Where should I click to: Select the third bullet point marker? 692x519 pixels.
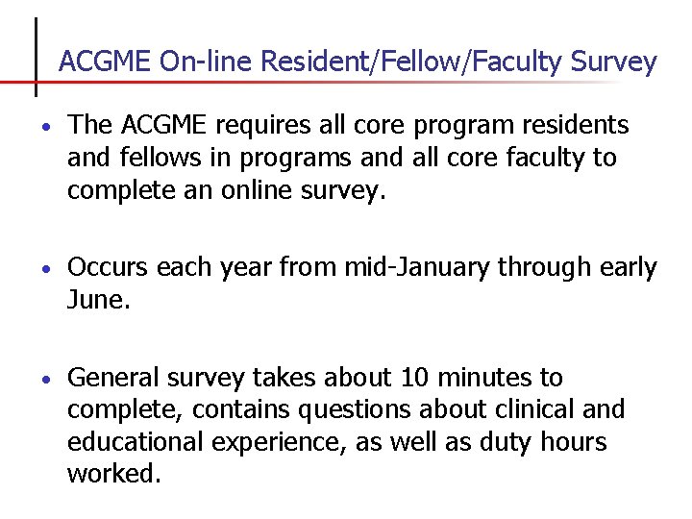(47, 379)
